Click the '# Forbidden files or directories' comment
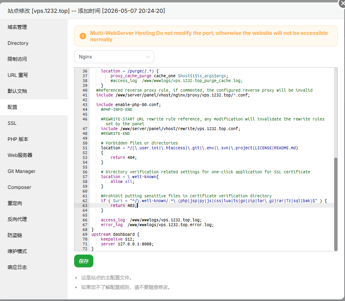Screen dimensions: 345x301 139,143
